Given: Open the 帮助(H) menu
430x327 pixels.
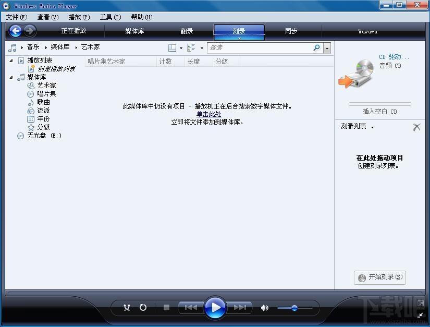Looking at the screenshot, I should pos(142,17).
